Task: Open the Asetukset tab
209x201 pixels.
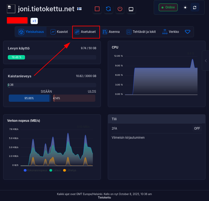Action: [86, 32]
